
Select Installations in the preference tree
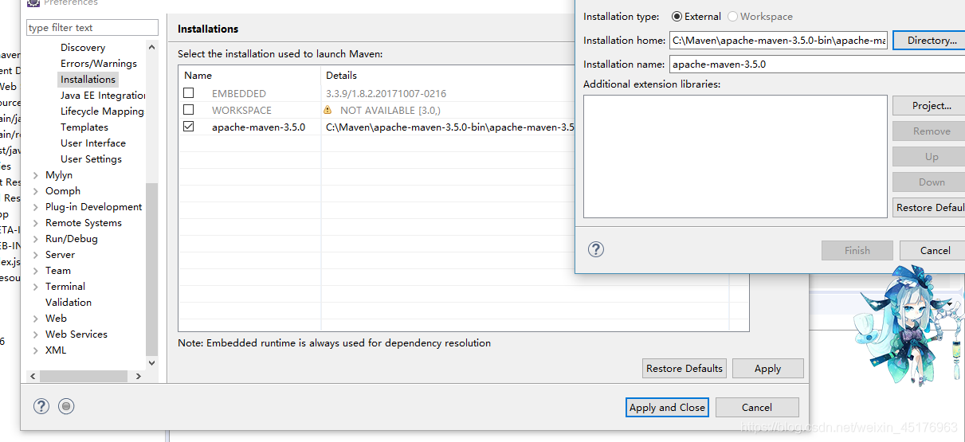coord(88,80)
